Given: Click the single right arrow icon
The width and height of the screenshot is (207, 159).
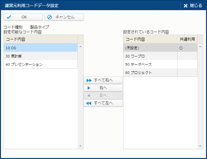Looking at the screenshot, I should point(89,88).
